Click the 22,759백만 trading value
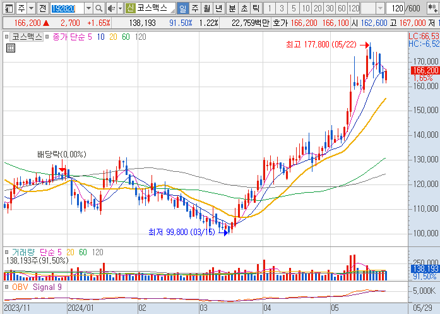Screen dimensions: 440x314 coord(251,23)
